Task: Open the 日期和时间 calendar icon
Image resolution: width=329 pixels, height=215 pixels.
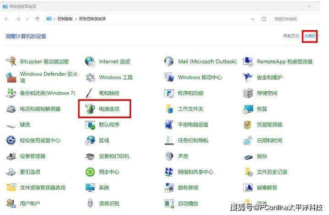Action: coord(248,141)
